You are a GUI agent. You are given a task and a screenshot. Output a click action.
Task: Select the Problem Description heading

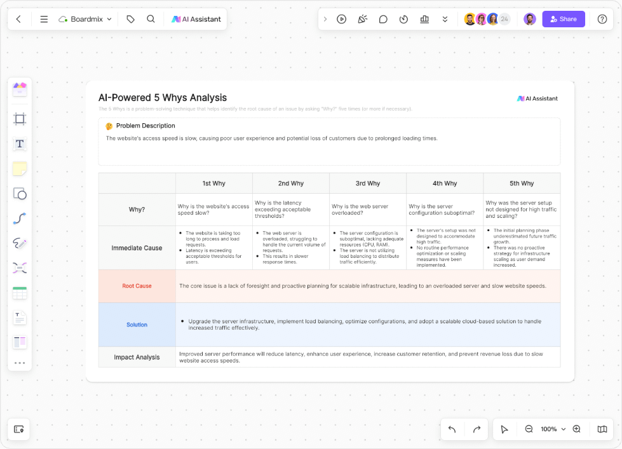[x=145, y=126]
